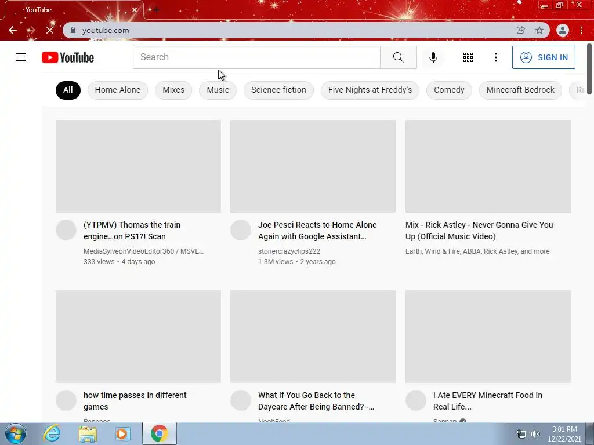Screen dimensions: 594x445
Task: Click What If You Go Back title
Action: point(316,401)
